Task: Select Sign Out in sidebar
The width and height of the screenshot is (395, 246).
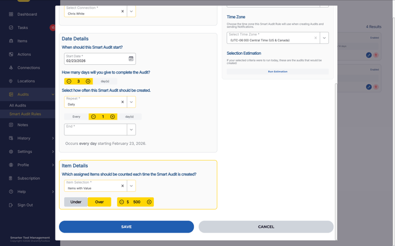Action: click(25, 205)
